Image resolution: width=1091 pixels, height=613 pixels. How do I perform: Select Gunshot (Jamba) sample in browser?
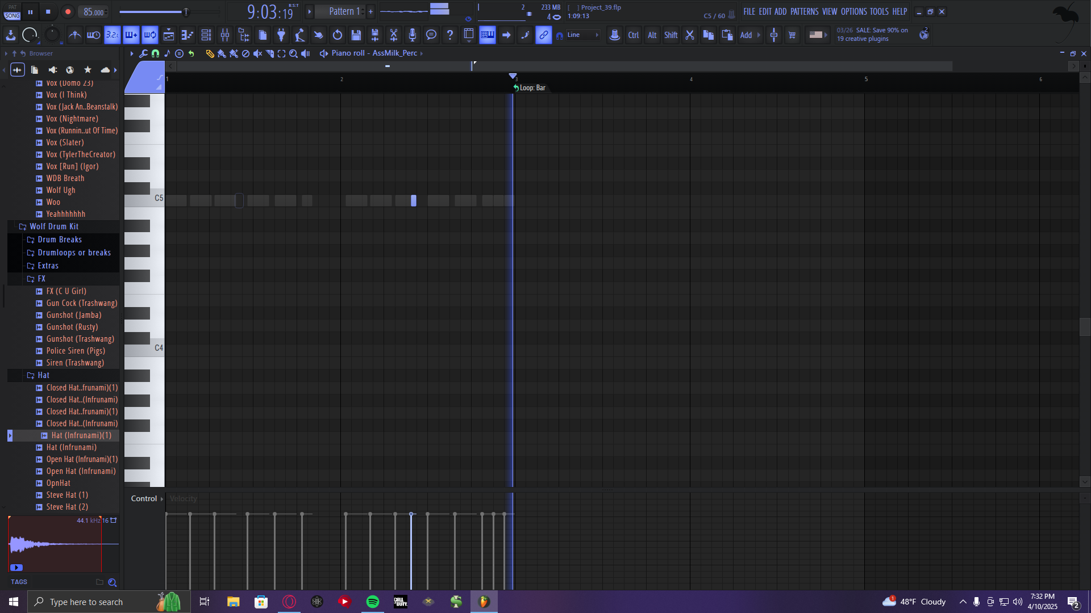point(74,315)
